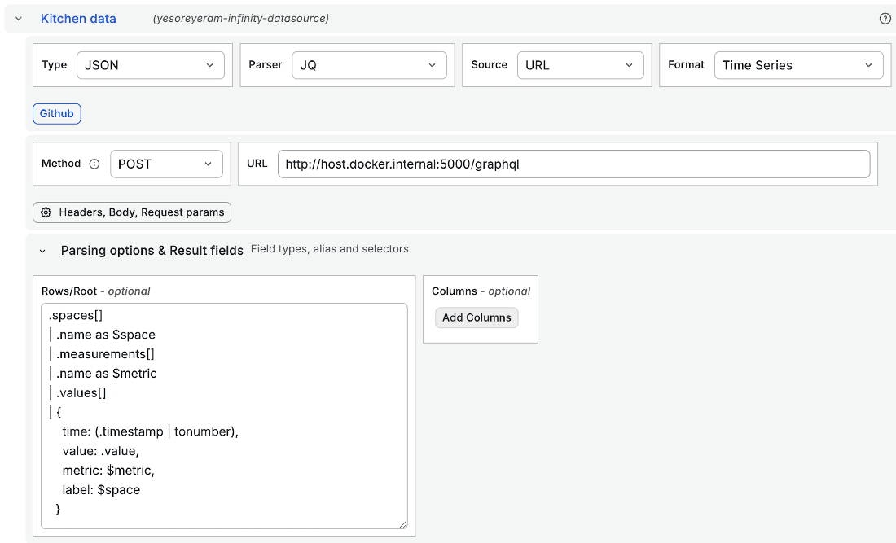896x543 pixels.
Task: Open the query help icon
Action: tap(885, 19)
